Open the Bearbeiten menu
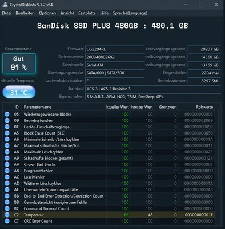The width and height of the screenshot is (225, 229). 25,13
